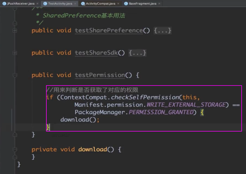Close the TestActivity.java tab

(75, 4)
